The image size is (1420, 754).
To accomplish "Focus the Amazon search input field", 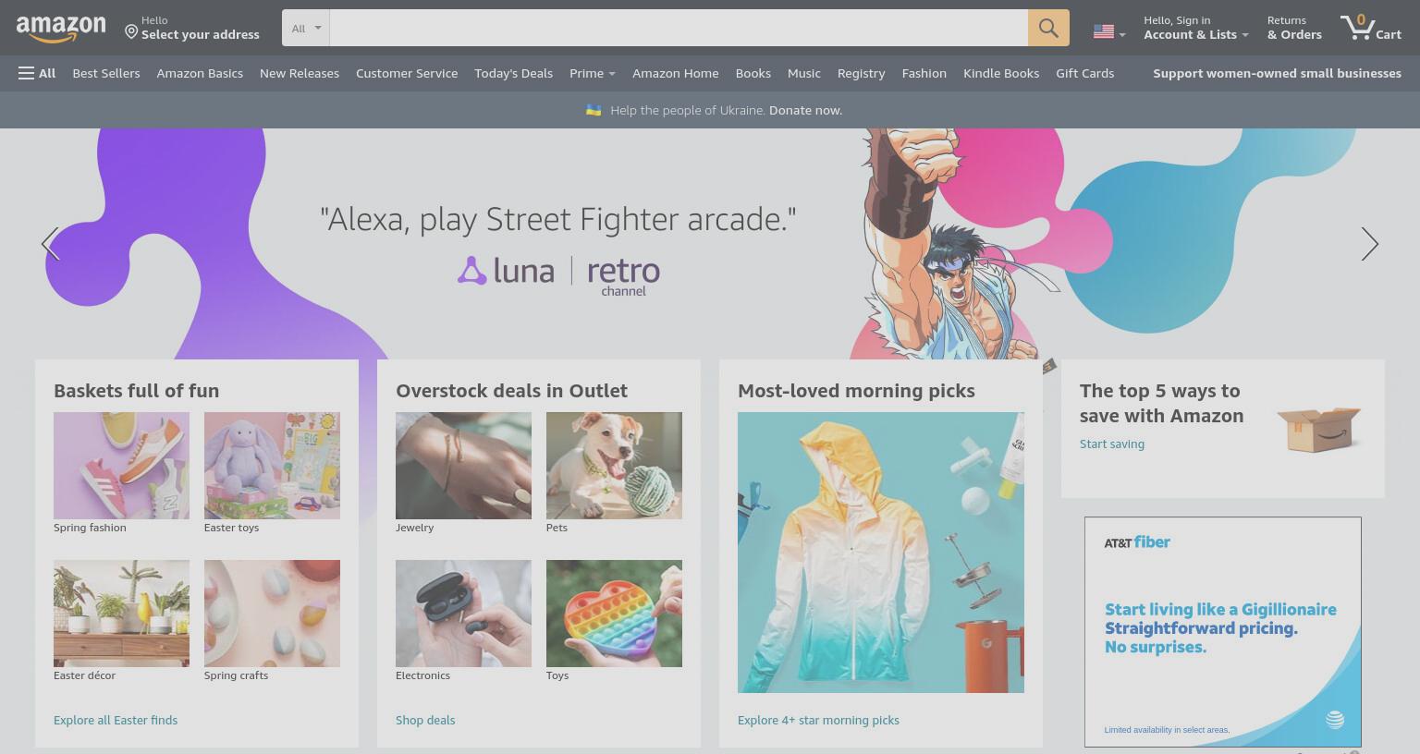I will 679,28.
